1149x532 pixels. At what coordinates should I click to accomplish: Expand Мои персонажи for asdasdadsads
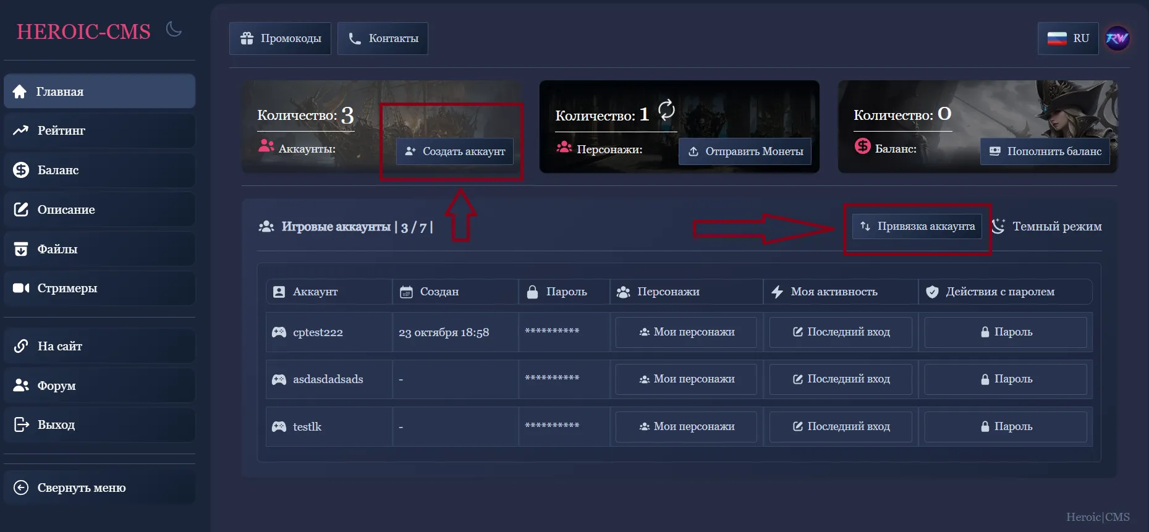tap(686, 379)
